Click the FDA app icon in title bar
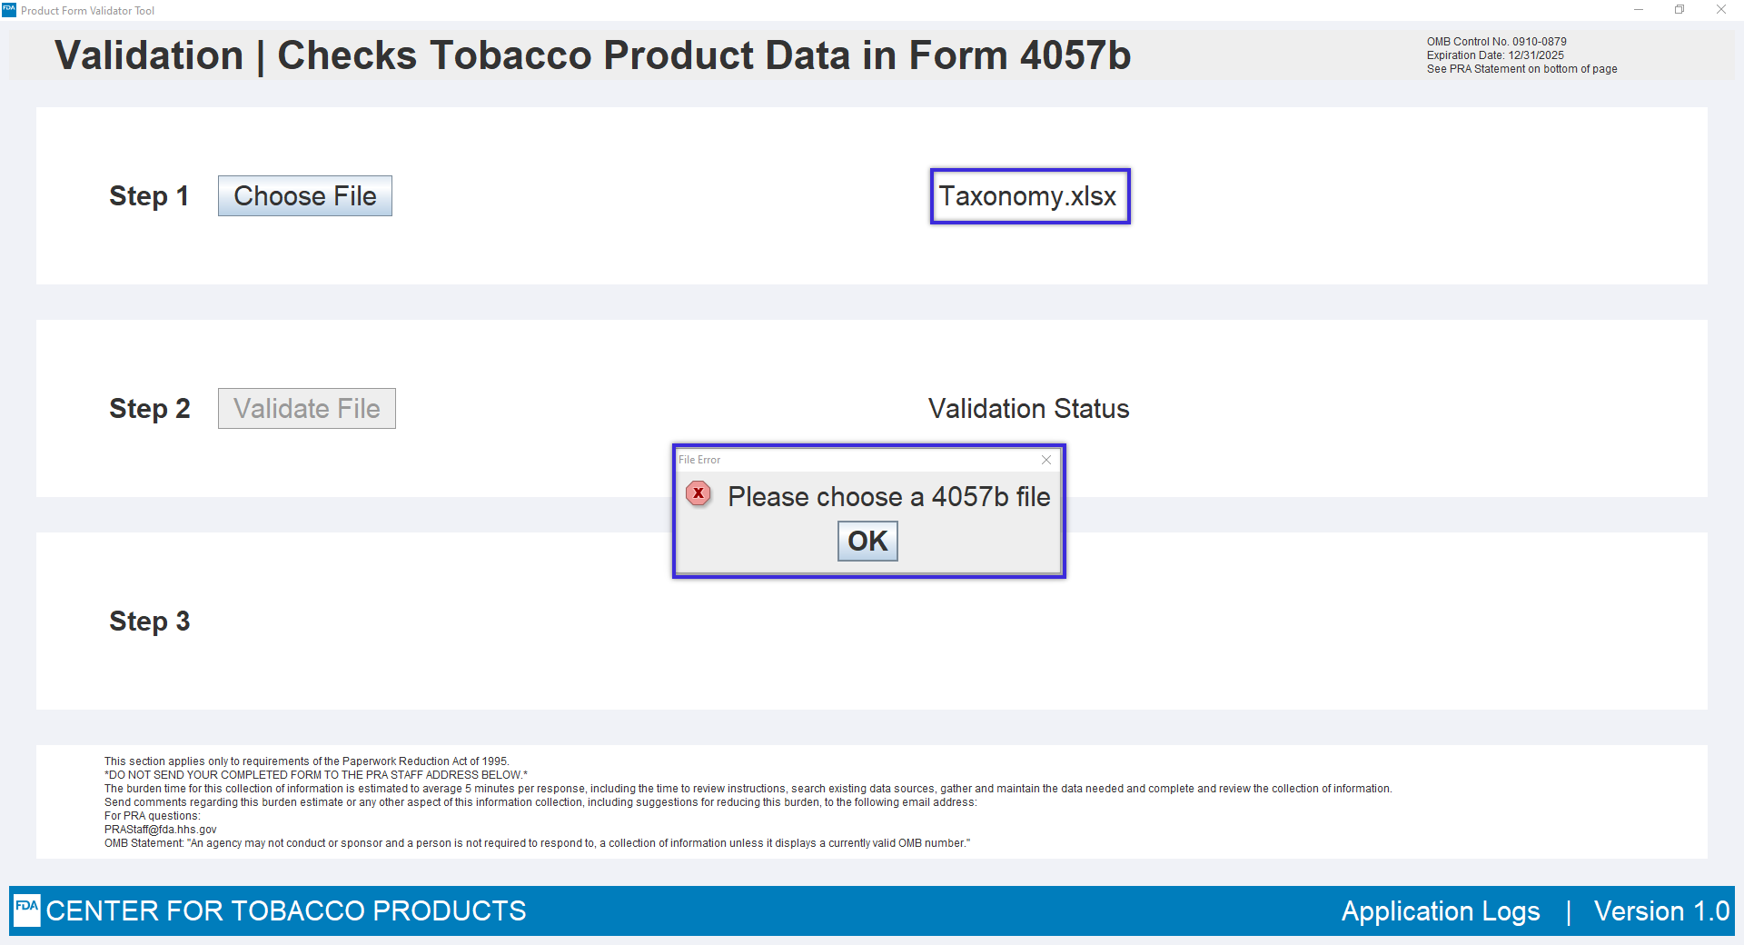 pyautogui.click(x=9, y=10)
